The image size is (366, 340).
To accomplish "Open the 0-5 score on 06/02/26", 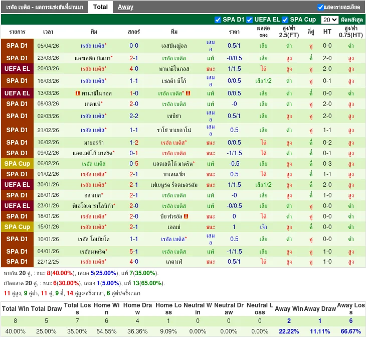I will click(x=134, y=164).
